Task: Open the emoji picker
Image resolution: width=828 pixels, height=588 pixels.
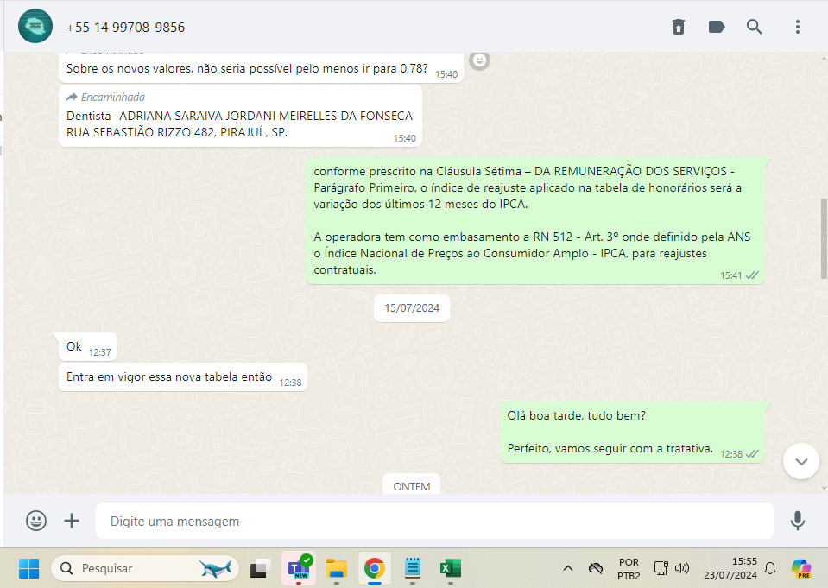Action: 36,521
